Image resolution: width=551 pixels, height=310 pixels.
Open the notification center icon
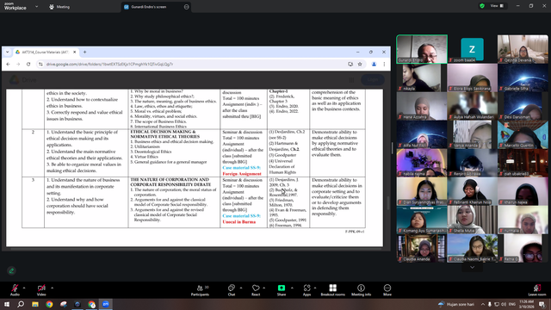pos(542,304)
